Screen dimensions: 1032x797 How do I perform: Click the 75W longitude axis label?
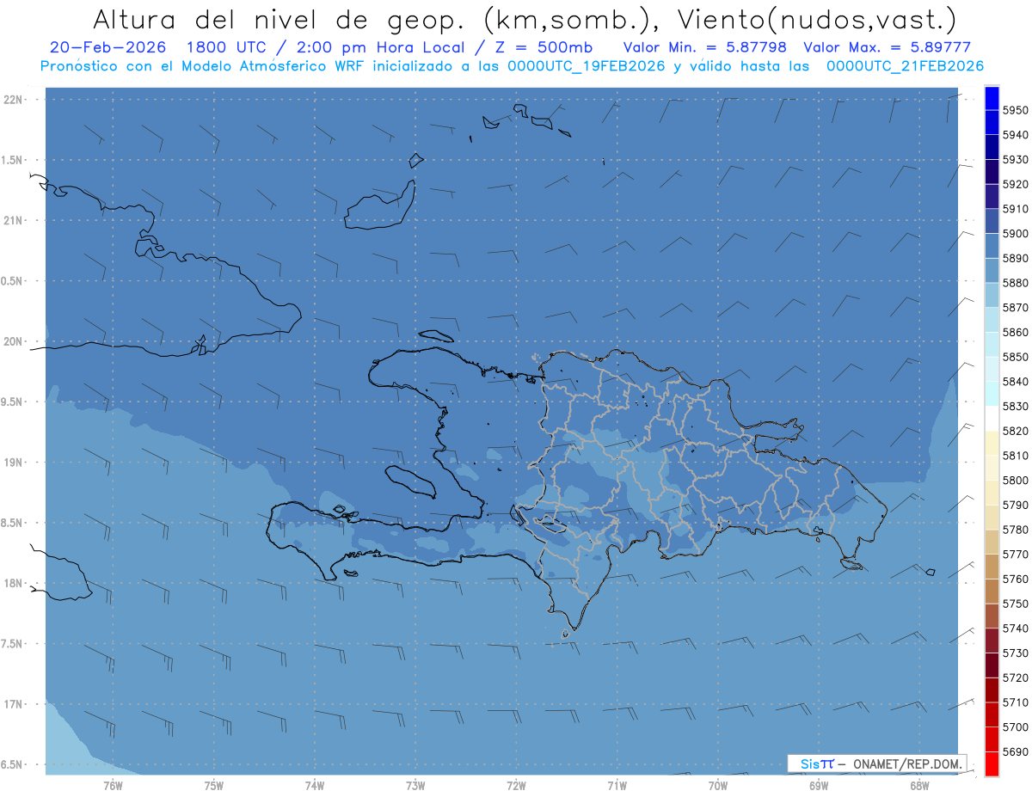(x=214, y=785)
